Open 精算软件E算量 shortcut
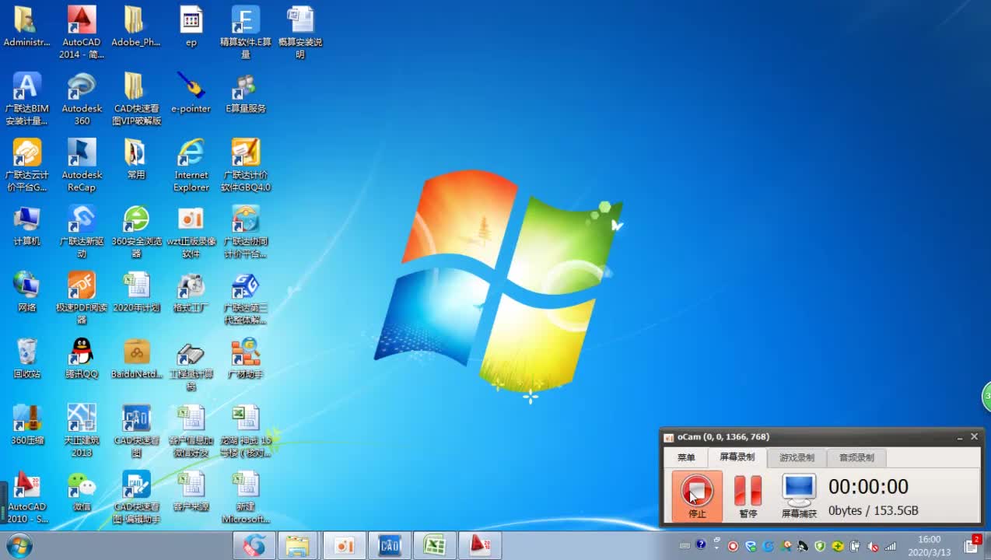 pos(246,33)
